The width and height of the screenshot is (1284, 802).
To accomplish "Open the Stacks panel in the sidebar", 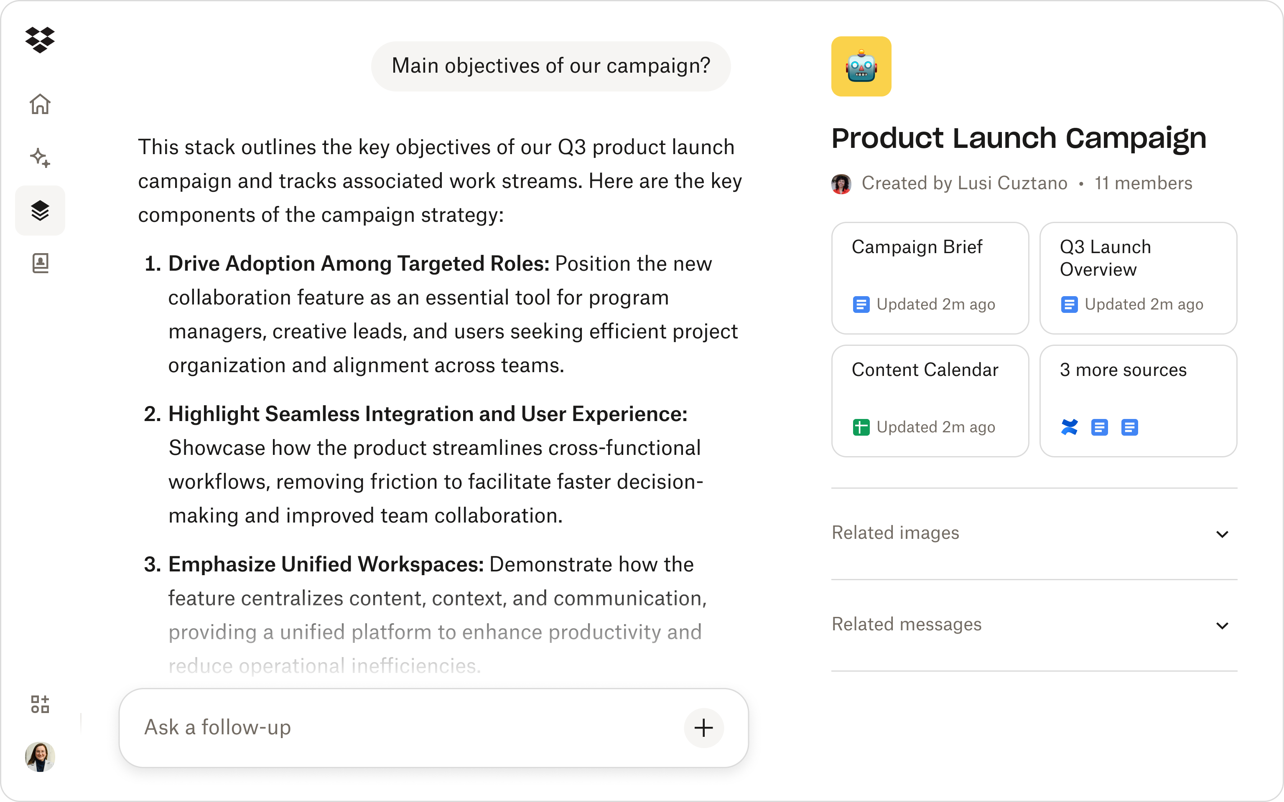I will pos(40,210).
